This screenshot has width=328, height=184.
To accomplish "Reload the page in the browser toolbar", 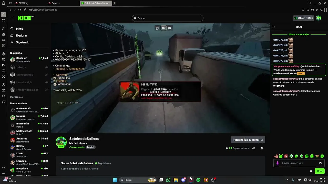I will [x=19, y=10].
